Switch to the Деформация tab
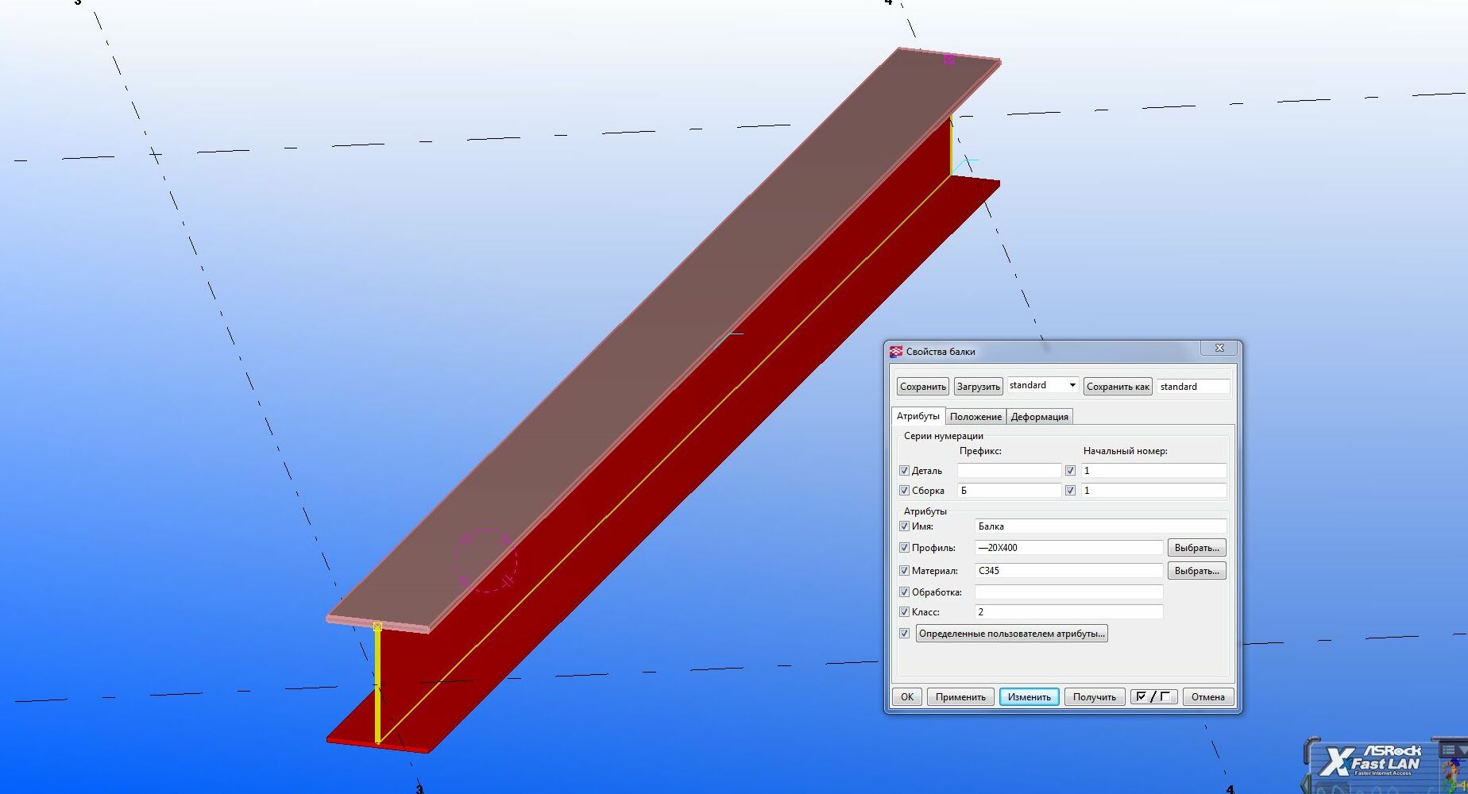 coord(1040,417)
